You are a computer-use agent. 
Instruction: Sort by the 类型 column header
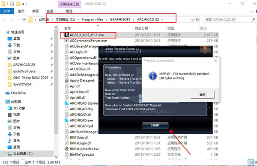170,28
